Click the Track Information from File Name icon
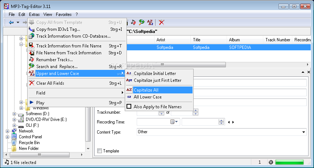 click(32, 46)
